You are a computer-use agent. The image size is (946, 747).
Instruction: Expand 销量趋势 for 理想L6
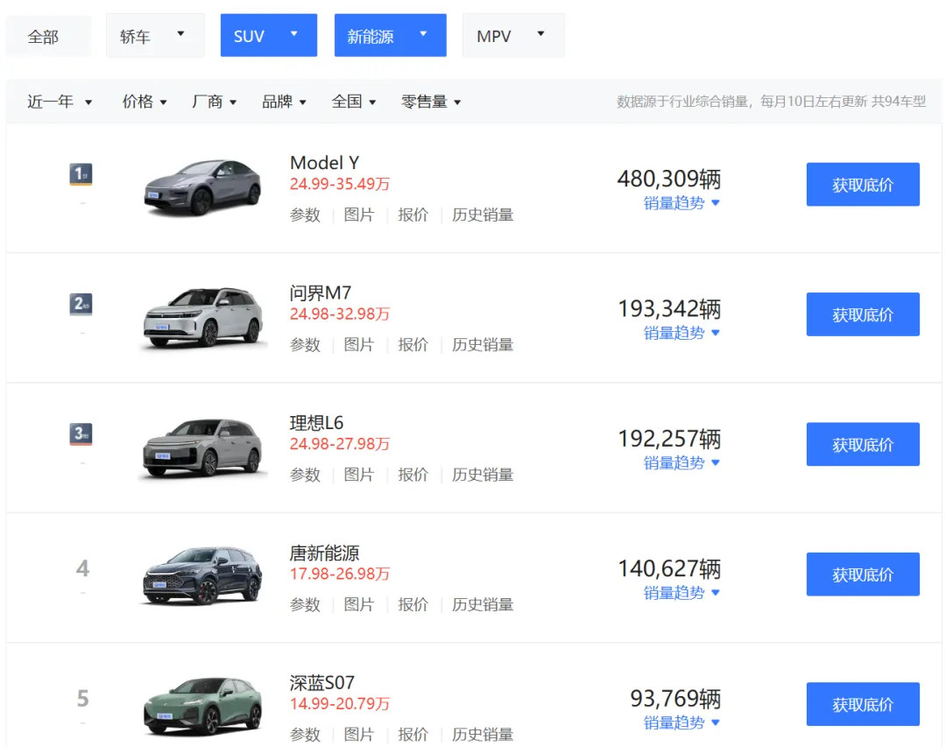(x=681, y=463)
